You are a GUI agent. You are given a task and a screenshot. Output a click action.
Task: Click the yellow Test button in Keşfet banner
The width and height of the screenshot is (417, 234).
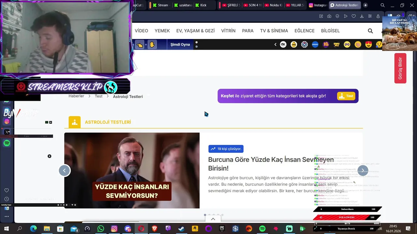(x=346, y=96)
